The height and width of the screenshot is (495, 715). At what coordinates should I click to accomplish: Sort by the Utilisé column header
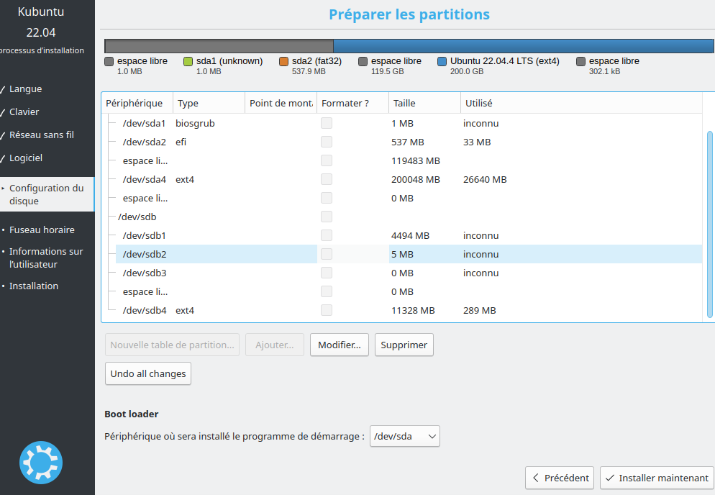pyautogui.click(x=581, y=103)
